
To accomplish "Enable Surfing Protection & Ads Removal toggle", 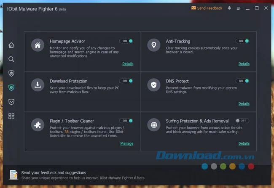I will [242, 121].
